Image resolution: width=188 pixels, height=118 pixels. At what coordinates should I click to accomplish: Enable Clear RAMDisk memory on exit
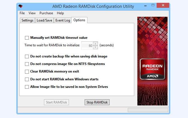coord(27,72)
